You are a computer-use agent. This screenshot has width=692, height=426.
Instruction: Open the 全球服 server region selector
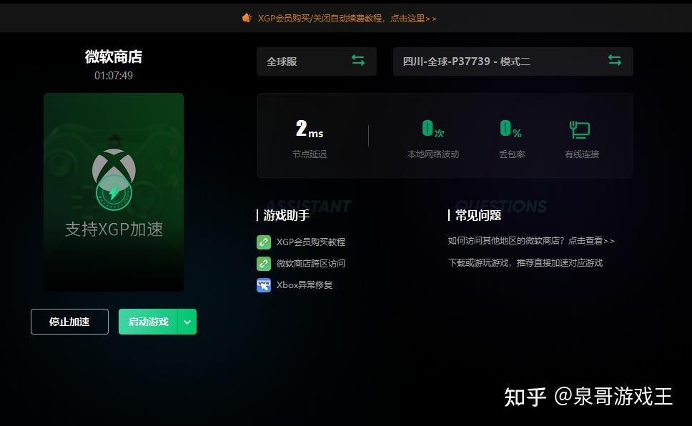[307, 61]
